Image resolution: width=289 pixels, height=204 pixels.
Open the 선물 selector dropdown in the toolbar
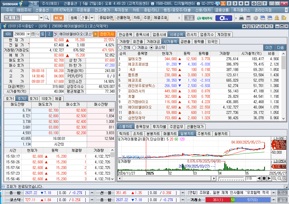[92, 18]
